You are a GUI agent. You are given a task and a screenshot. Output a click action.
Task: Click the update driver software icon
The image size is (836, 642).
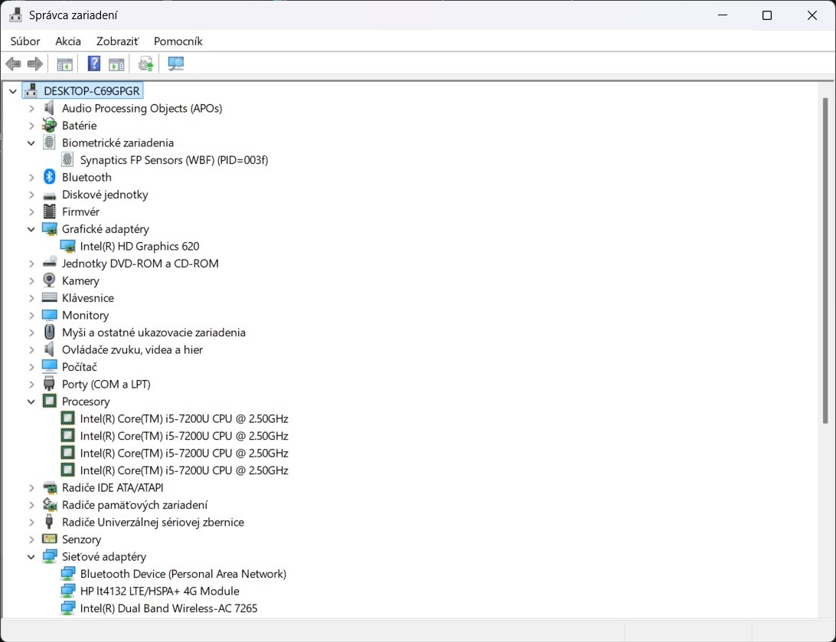[145, 64]
